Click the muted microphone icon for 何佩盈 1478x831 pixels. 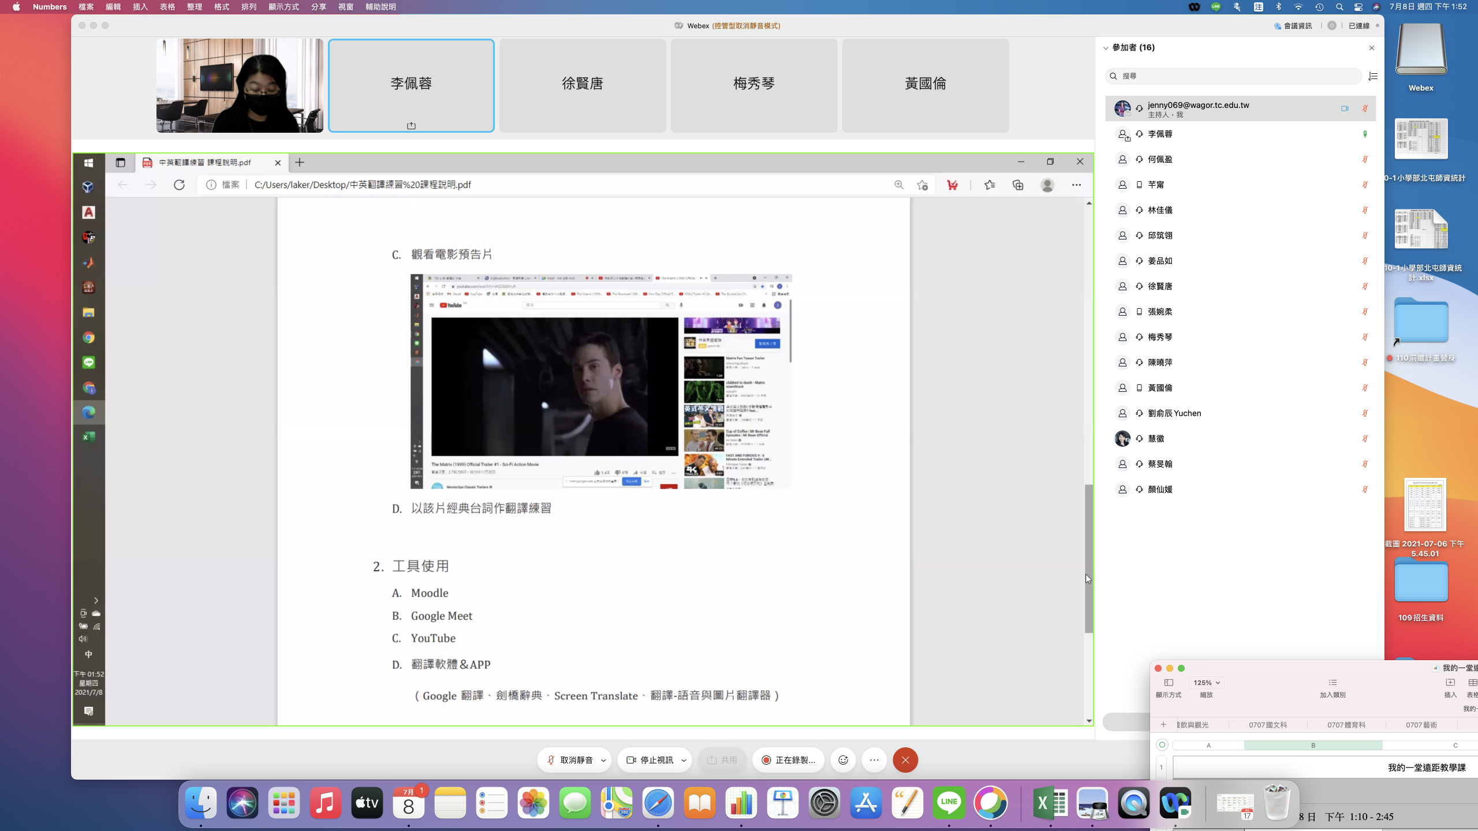pos(1365,159)
